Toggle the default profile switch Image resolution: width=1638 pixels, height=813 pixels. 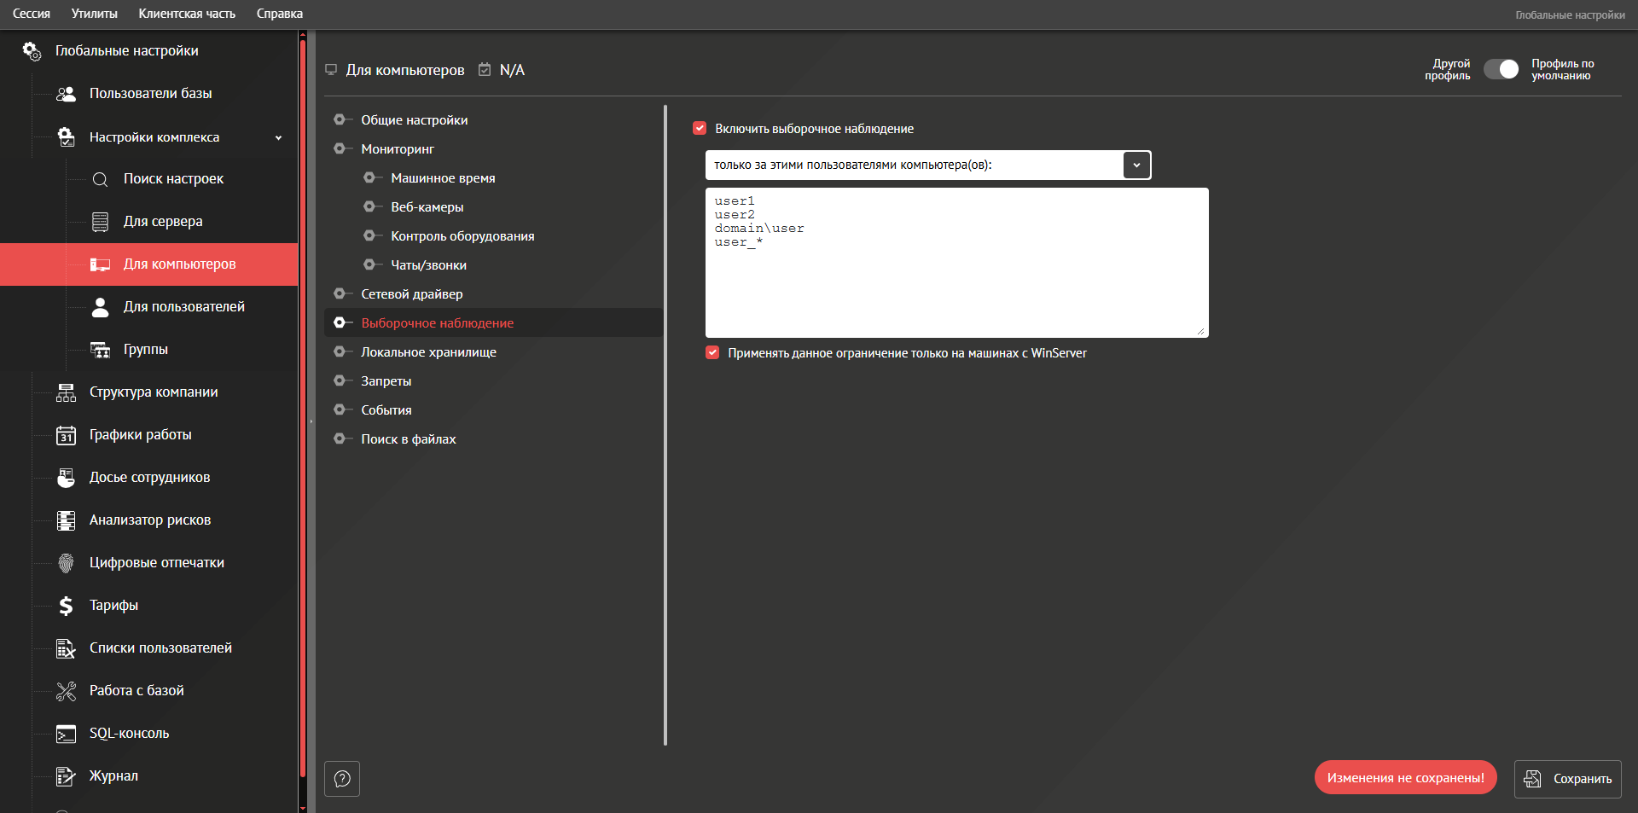[x=1501, y=69]
